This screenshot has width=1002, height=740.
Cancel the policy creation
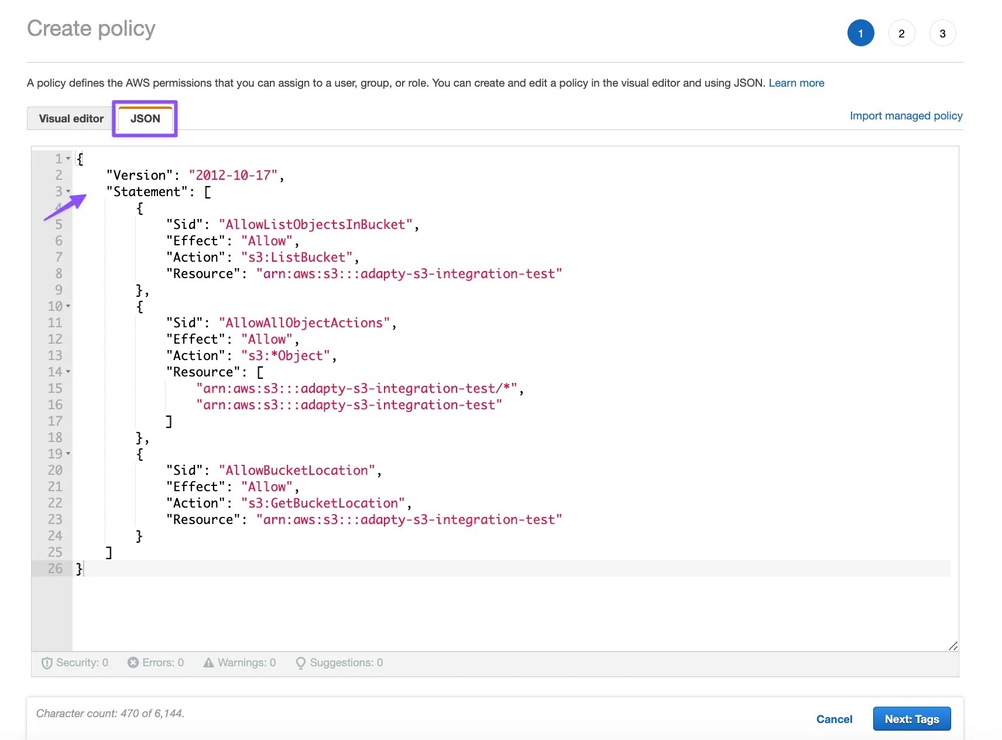834,719
